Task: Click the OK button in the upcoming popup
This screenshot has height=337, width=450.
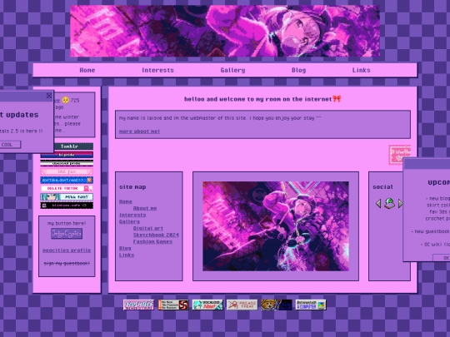Action: point(442,258)
